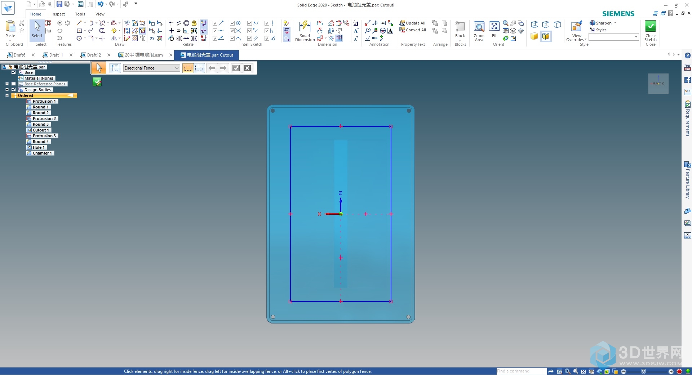
Task: Click the Styles button in Style group
Action: pos(598,30)
